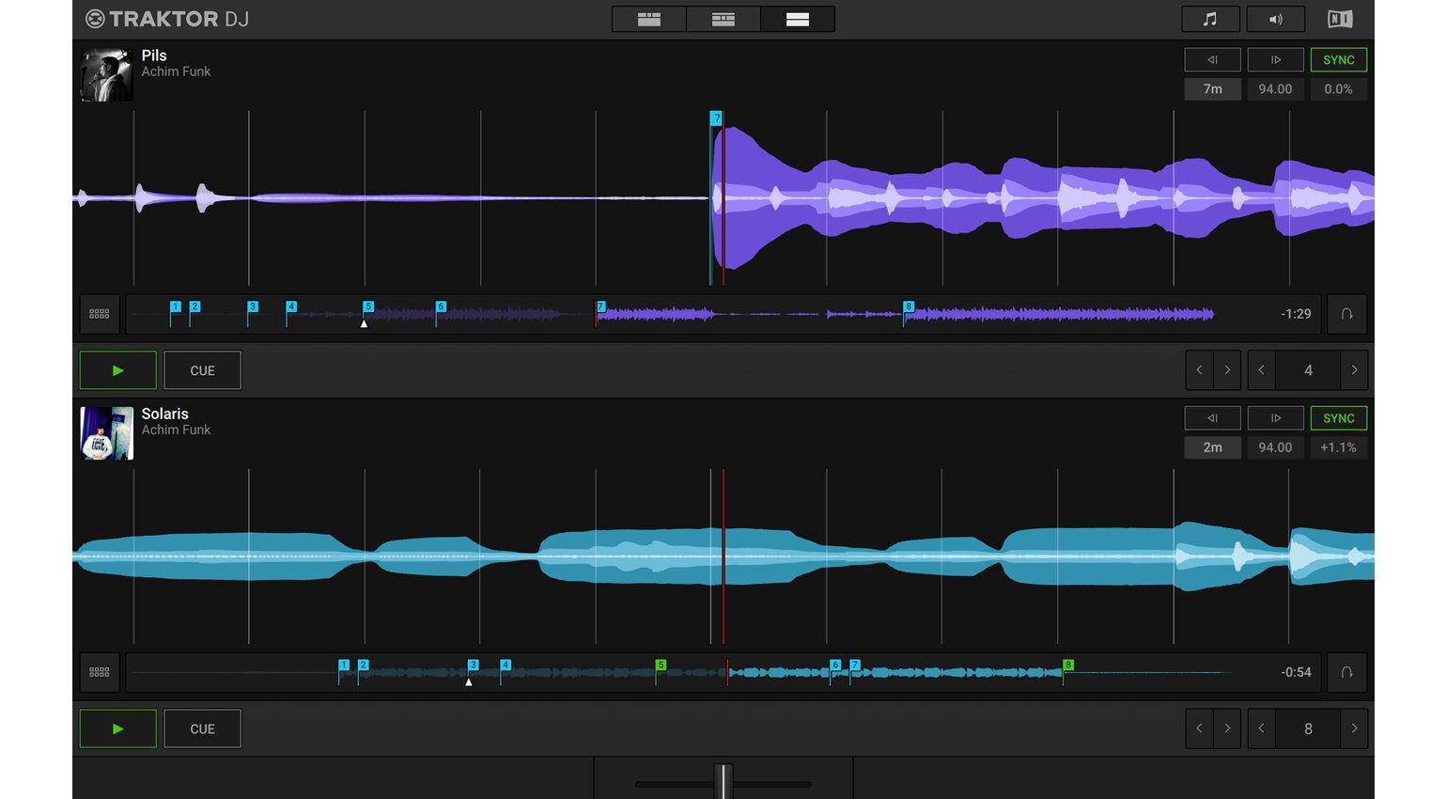Toggle SYNC on the Solaris deck
1447x799 pixels.
[x=1339, y=418]
